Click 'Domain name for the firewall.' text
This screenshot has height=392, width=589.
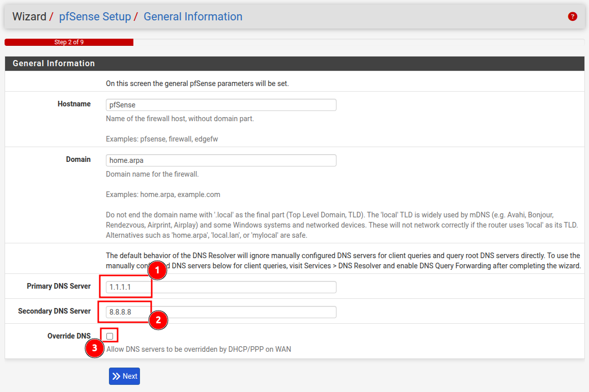click(x=152, y=174)
